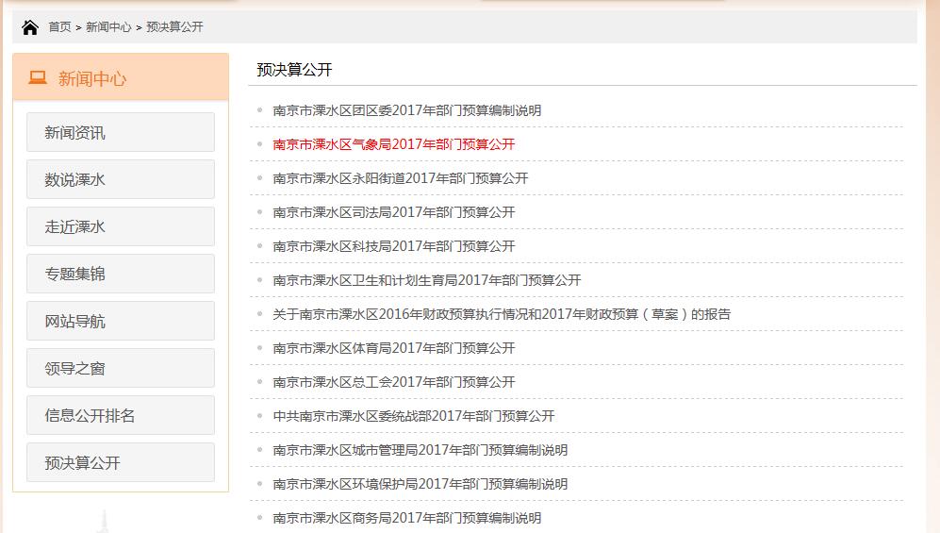Open 专题集锦 sidebar section
Screen dimensions: 940x533
coord(120,275)
